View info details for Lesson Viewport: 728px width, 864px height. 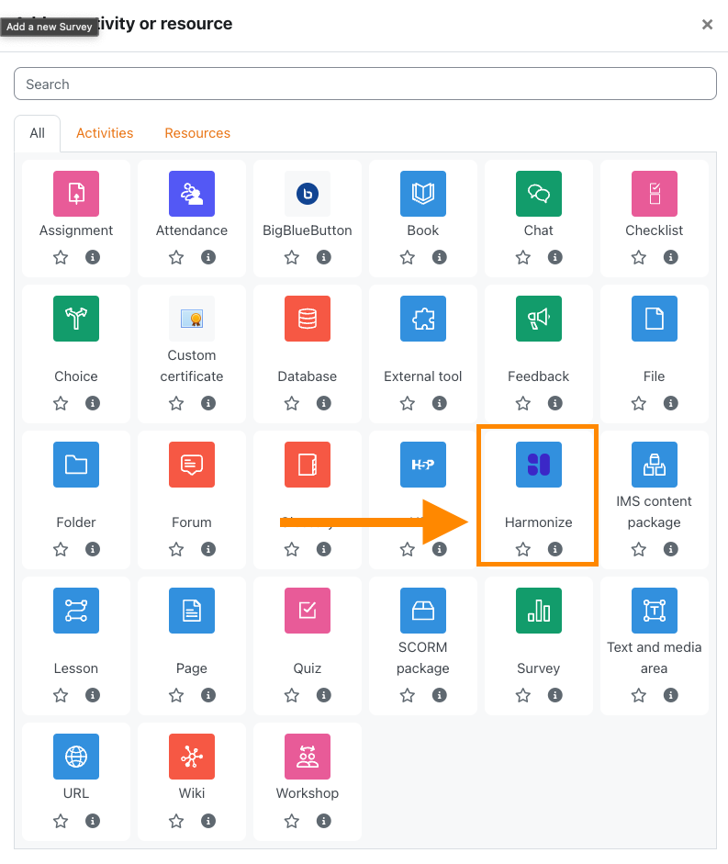(93, 696)
